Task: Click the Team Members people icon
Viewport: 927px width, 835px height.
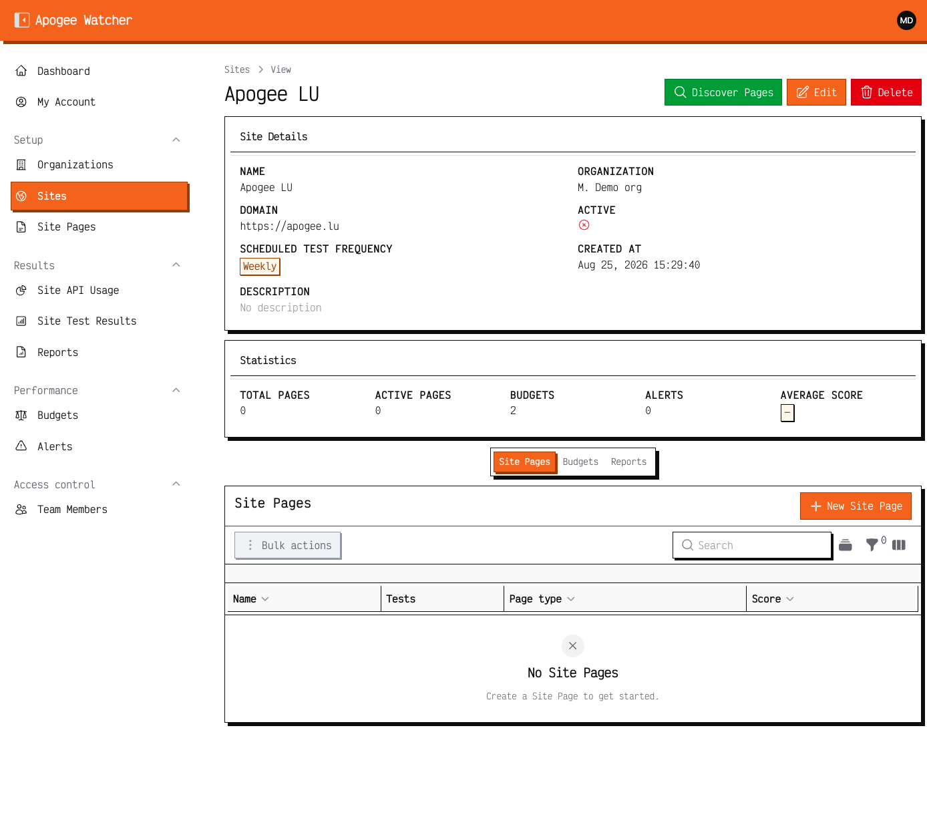Action: [x=21, y=509]
